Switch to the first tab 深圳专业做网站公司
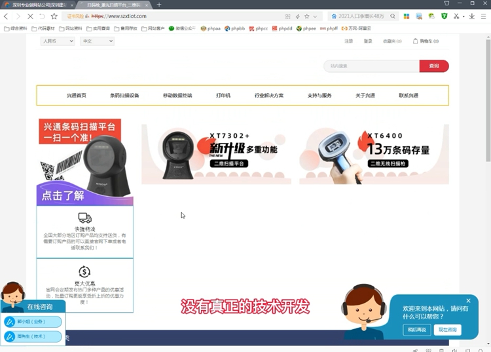 click(x=39, y=5)
